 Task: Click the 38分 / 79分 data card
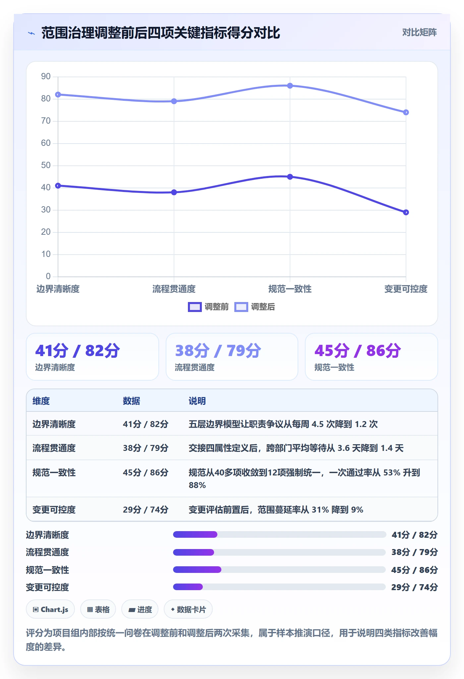(232, 357)
